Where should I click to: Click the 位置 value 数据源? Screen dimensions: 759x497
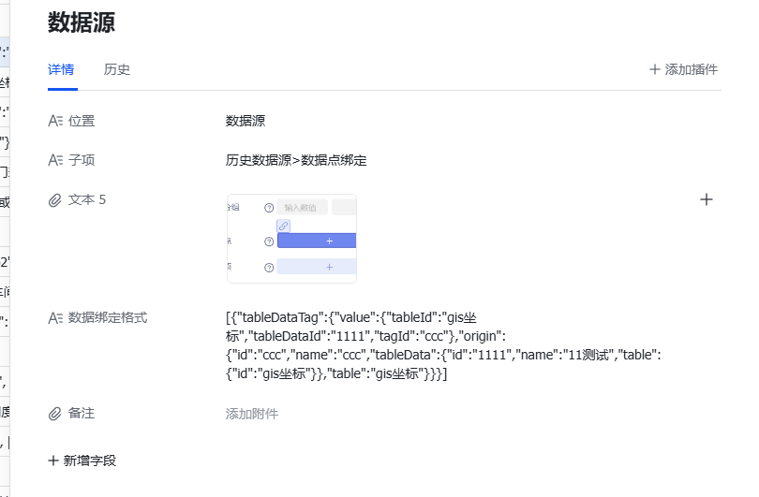pyautogui.click(x=246, y=121)
